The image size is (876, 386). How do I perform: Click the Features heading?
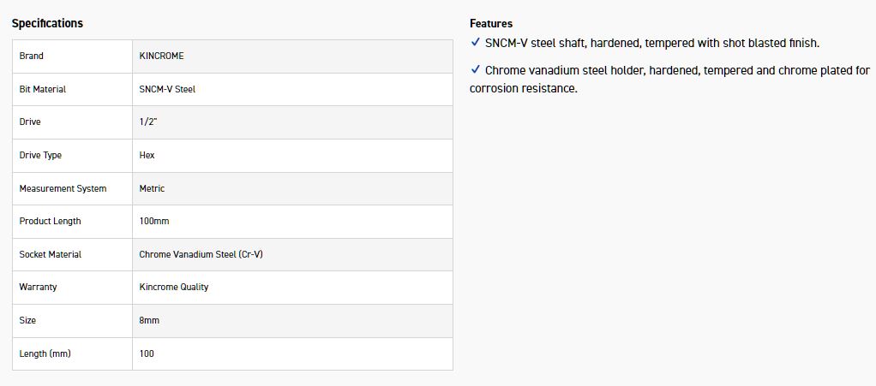coord(491,23)
